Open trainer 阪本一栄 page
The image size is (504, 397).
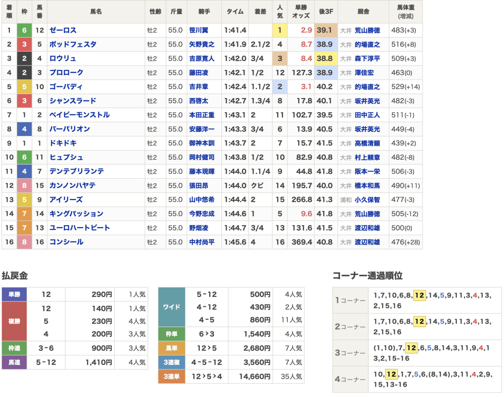click(x=367, y=171)
